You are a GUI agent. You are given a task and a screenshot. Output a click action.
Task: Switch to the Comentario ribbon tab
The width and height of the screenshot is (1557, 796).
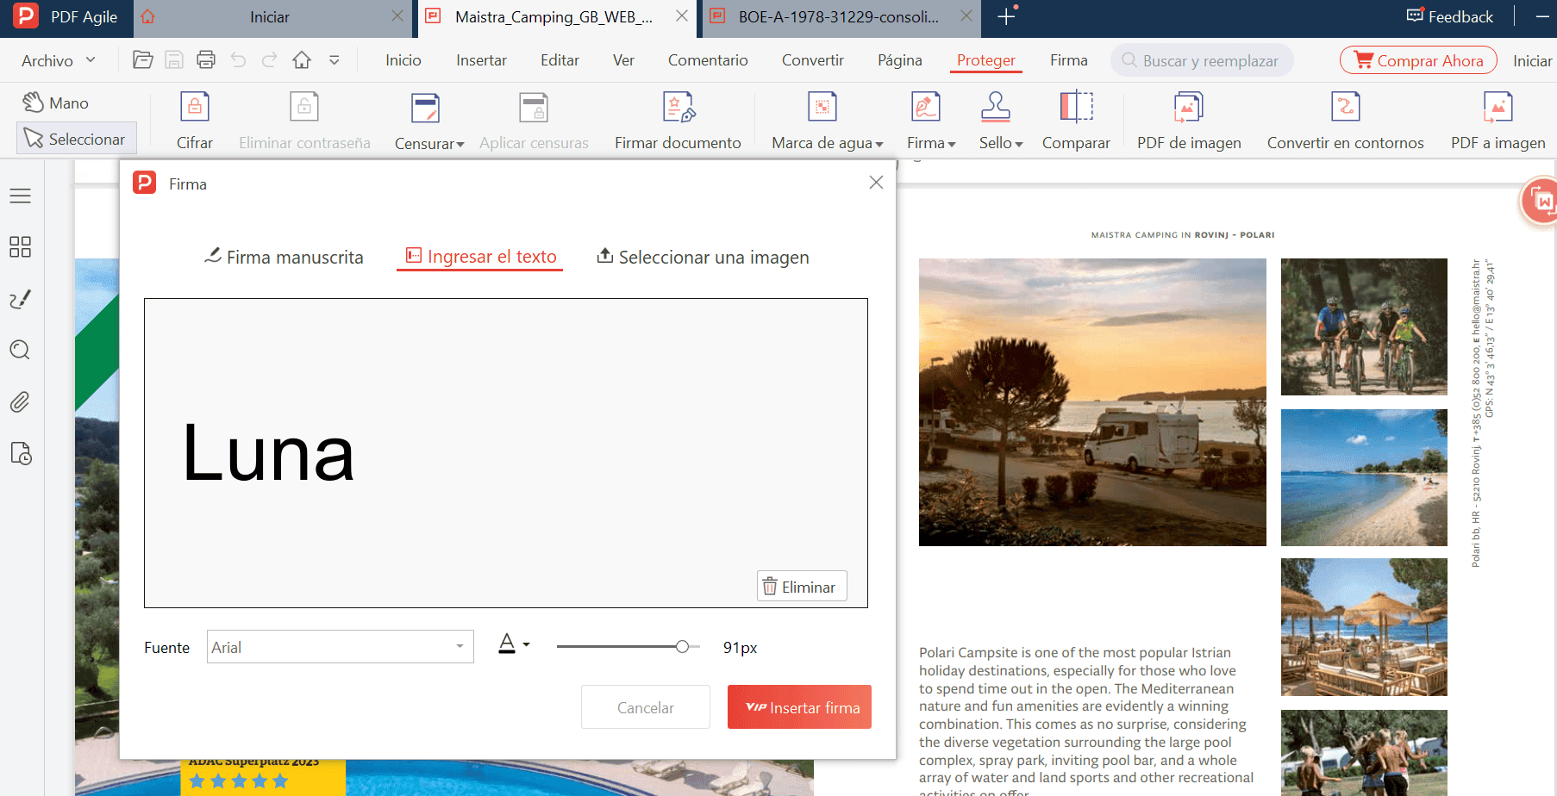(x=707, y=59)
